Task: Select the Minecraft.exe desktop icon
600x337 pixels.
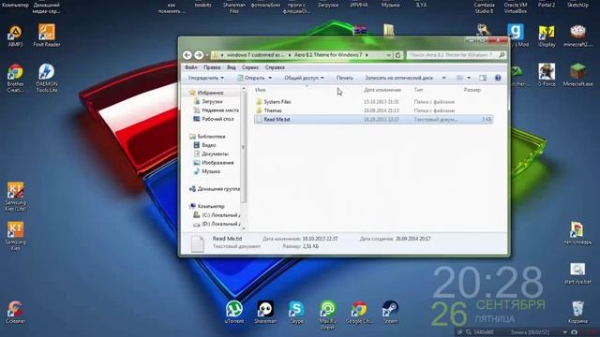Action: 577,75
